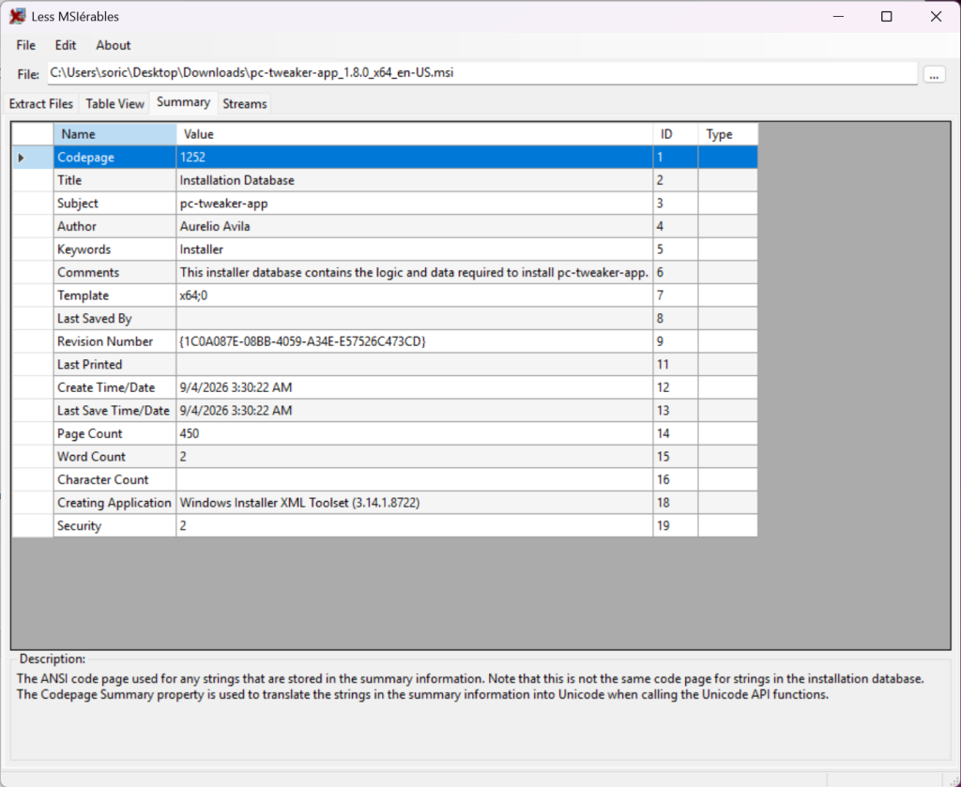Switch to the Streams tab
961x787 pixels.
245,103
